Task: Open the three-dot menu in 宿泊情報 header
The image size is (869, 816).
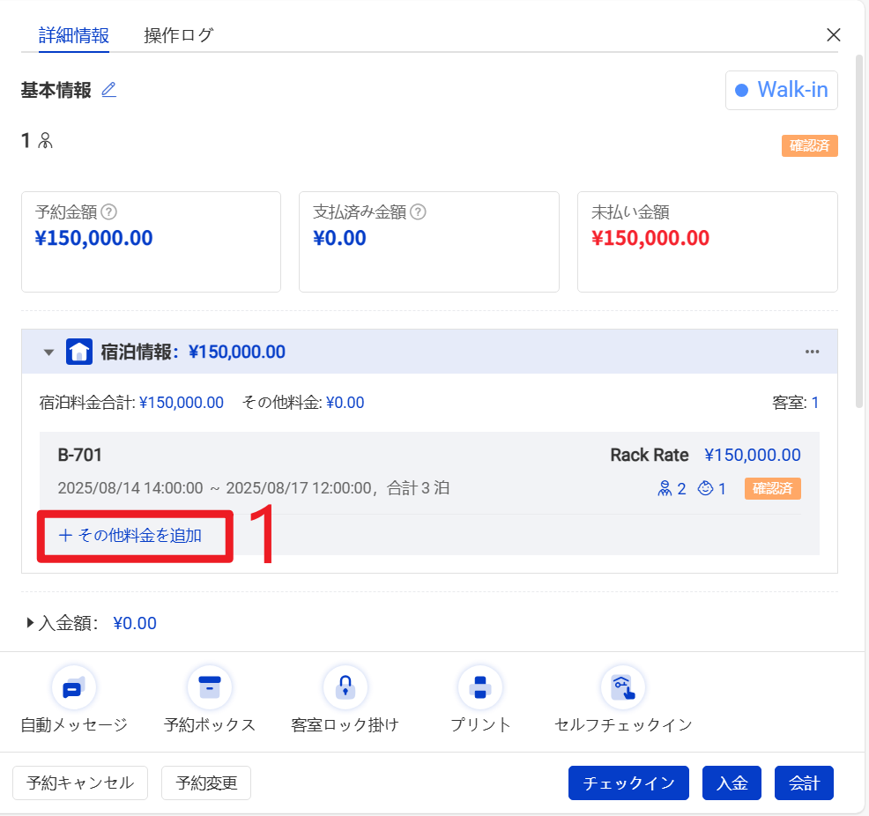Action: tap(812, 352)
